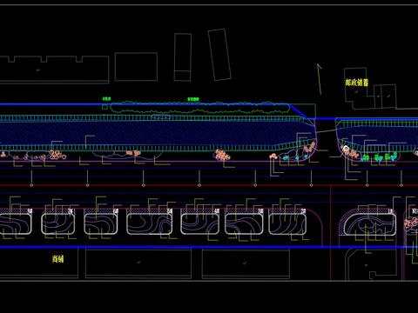Select the right green text label above hedge
Viewport: 418px width, 313px height.
[x=193, y=99]
